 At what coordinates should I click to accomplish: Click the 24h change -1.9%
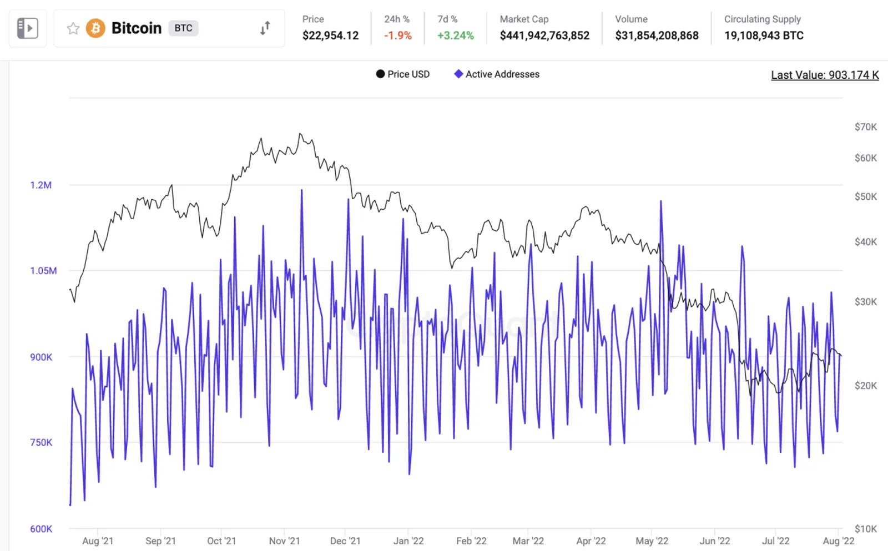point(398,36)
